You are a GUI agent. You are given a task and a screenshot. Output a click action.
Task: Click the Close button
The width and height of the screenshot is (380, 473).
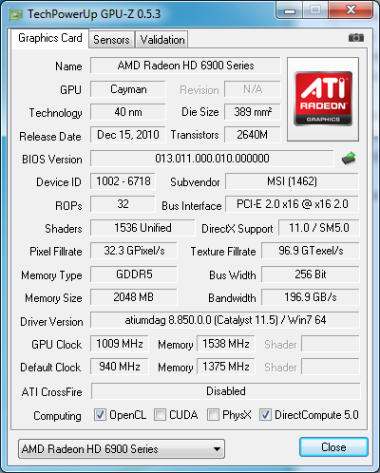coord(333,447)
